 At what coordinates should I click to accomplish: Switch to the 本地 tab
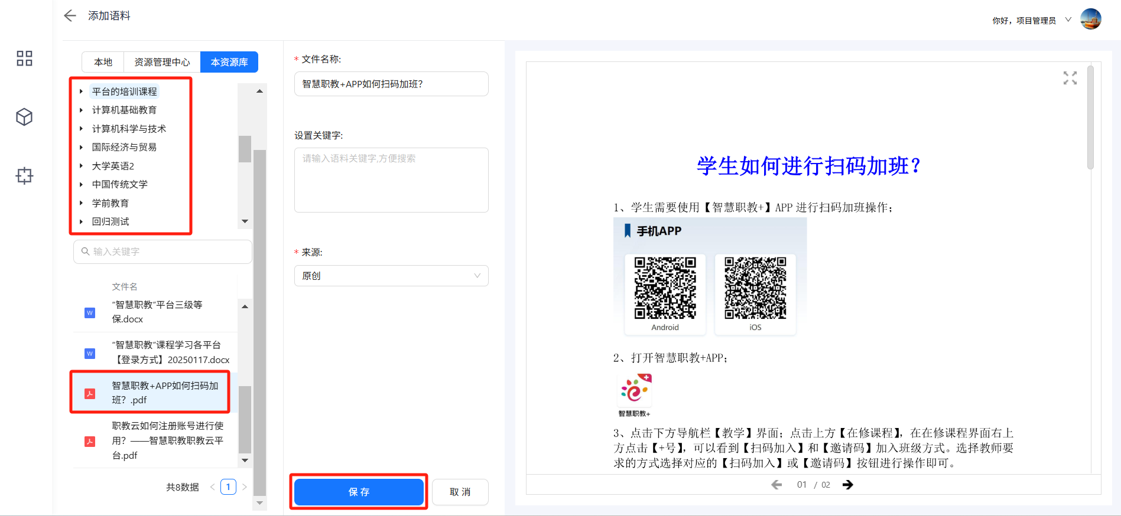coord(103,62)
